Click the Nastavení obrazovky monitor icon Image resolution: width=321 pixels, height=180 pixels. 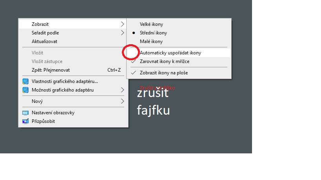click(x=25, y=113)
